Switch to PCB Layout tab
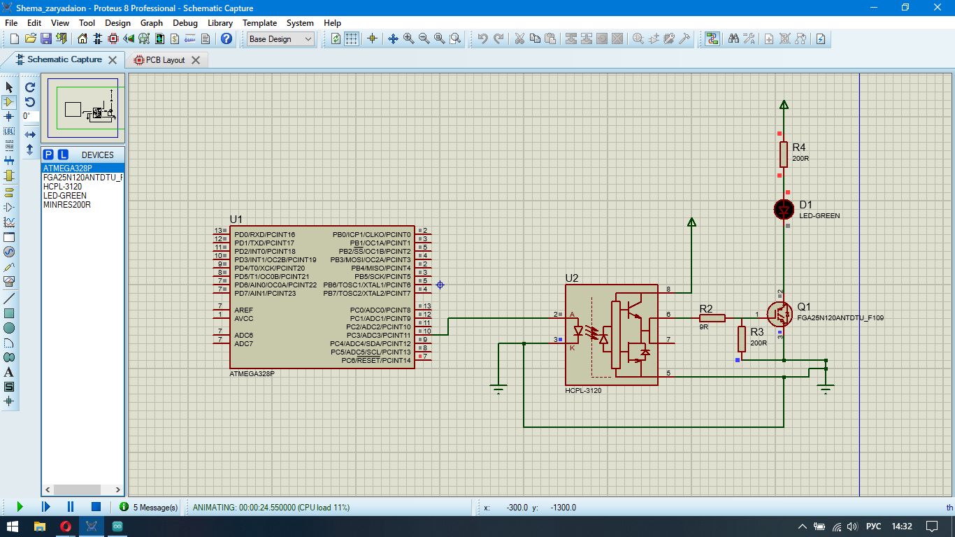955x537 pixels. tap(165, 60)
